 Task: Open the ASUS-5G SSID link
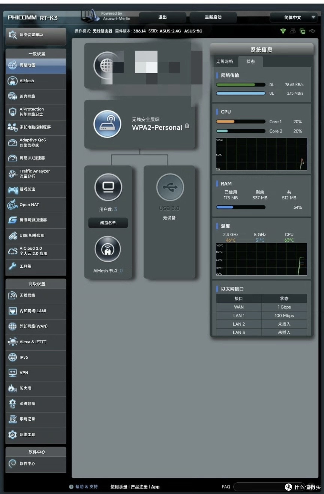click(193, 31)
